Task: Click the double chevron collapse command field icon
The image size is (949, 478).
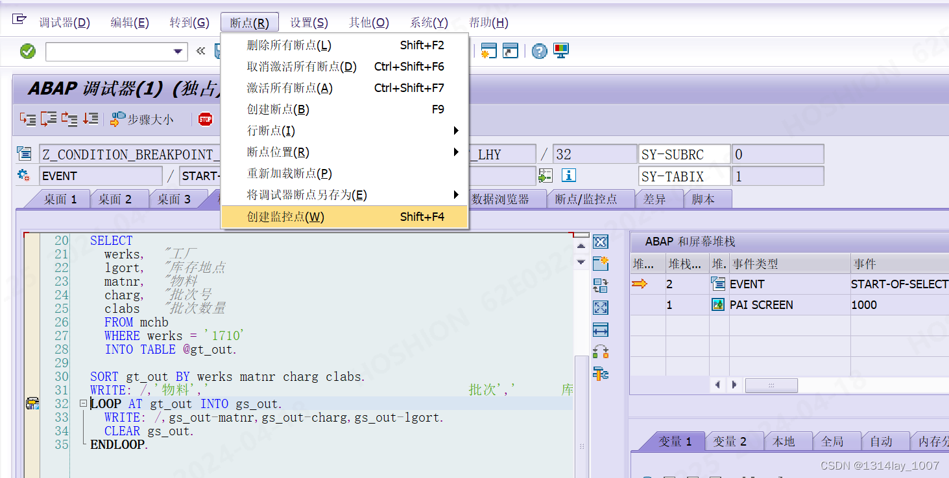Action: (200, 51)
